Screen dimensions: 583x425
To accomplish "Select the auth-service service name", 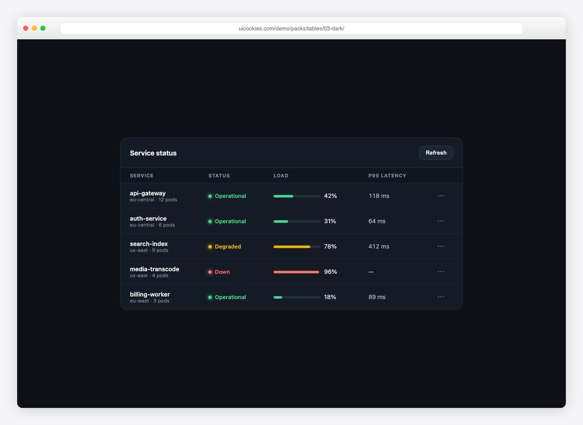I will [148, 219].
